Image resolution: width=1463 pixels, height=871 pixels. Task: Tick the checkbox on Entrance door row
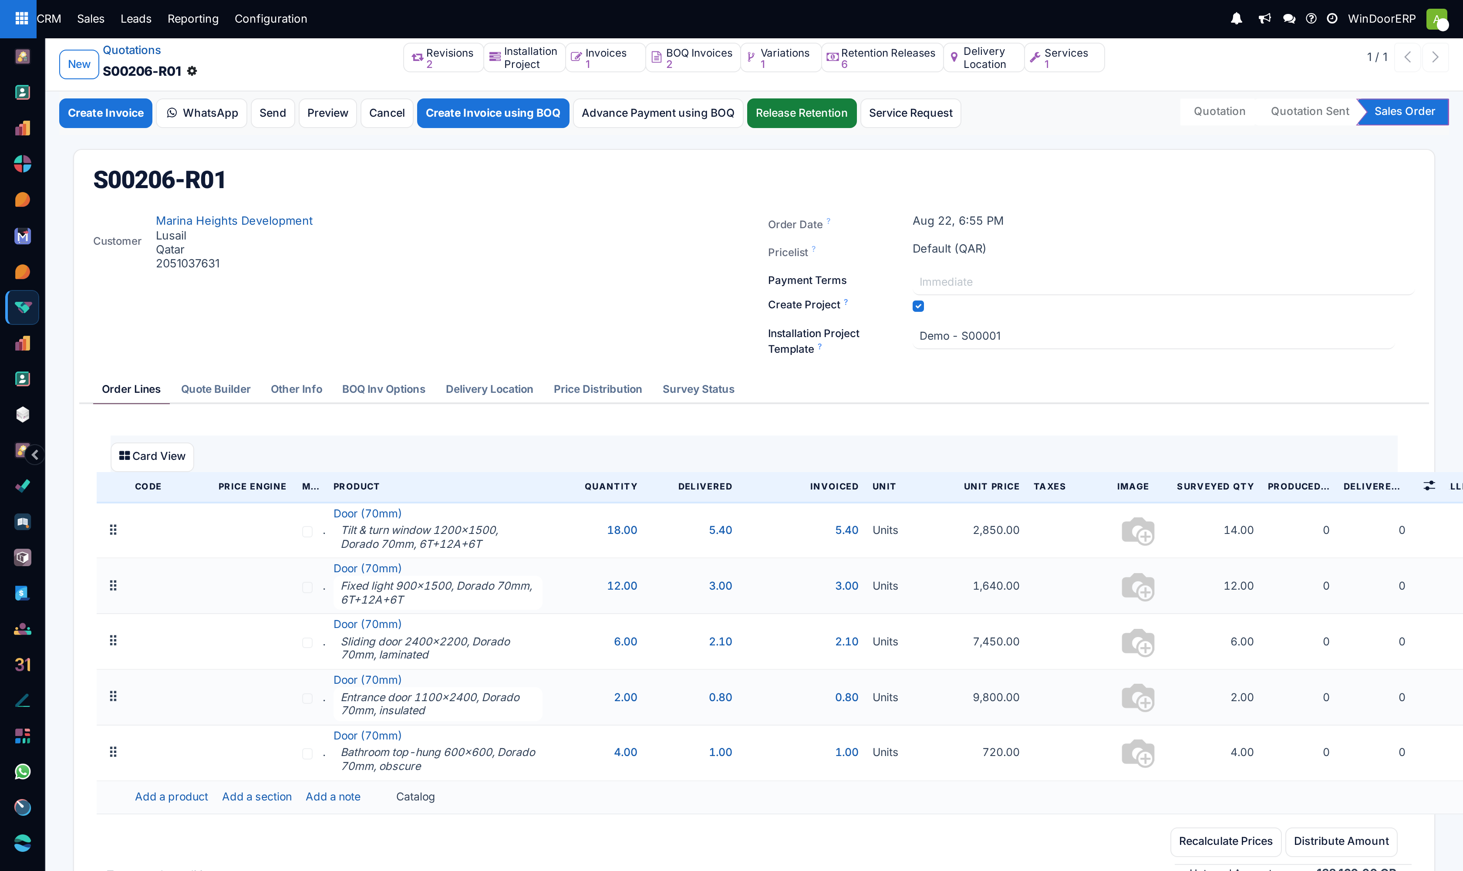(307, 699)
